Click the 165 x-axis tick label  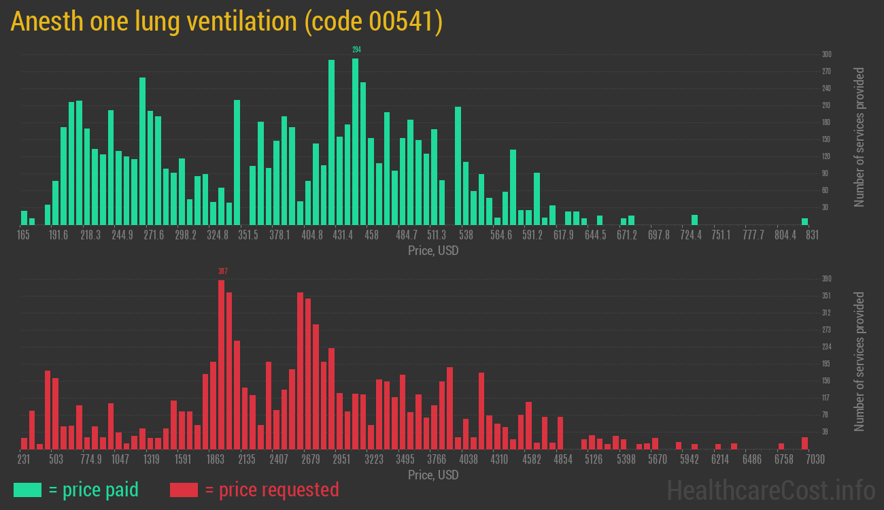tap(24, 235)
